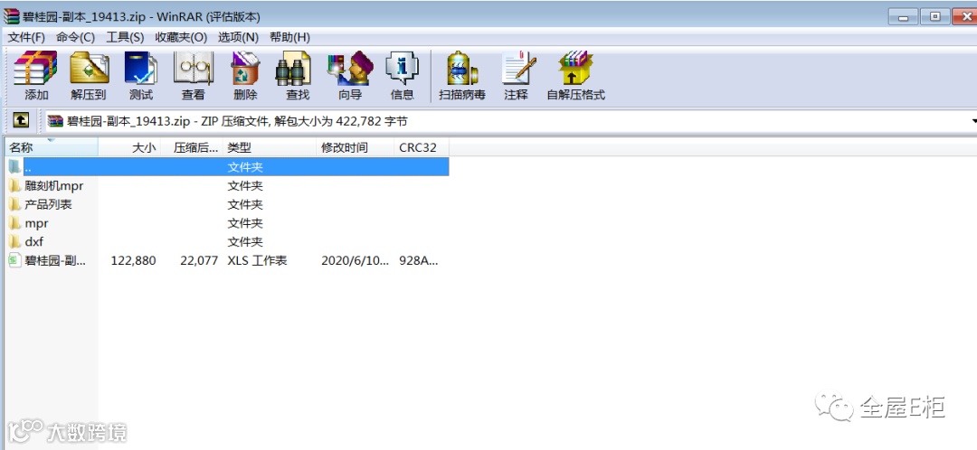
Task: Click 文件夹 type in dxf row
Action: click(x=245, y=241)
